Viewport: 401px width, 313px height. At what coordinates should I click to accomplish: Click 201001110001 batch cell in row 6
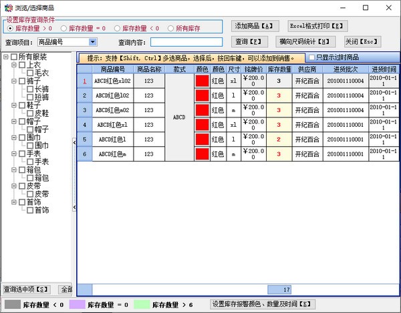(x=346, y=154)
